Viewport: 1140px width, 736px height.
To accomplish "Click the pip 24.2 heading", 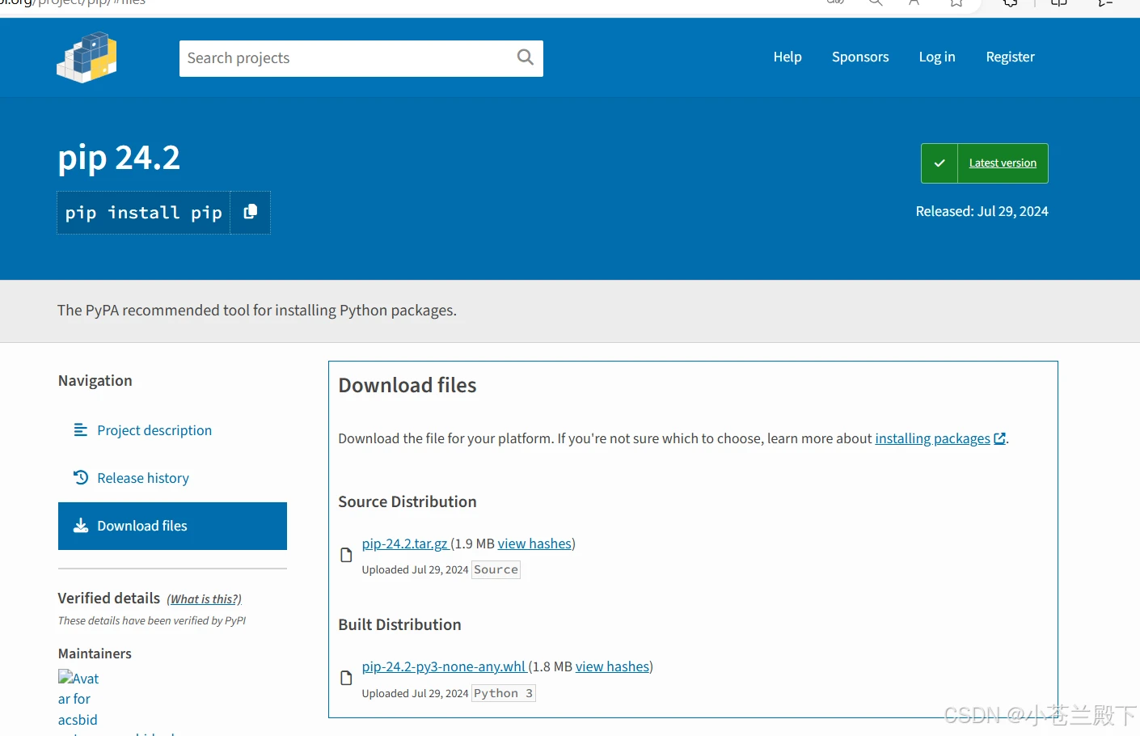I will (119, 158).
